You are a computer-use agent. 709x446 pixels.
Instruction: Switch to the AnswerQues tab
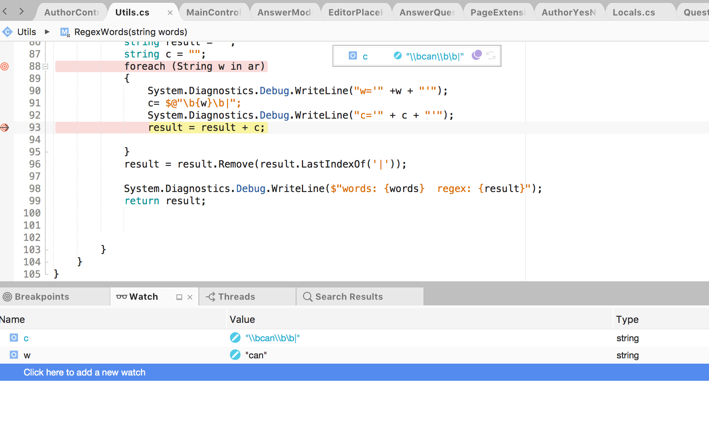click(x=427, y=12)
